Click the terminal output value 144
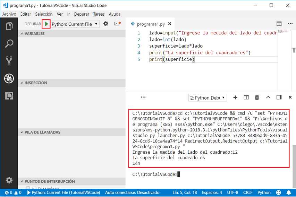 (136, 163)
